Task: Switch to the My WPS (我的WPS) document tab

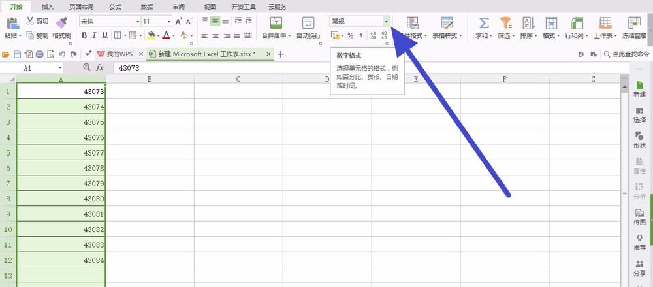Action: [x=119, y=54]
